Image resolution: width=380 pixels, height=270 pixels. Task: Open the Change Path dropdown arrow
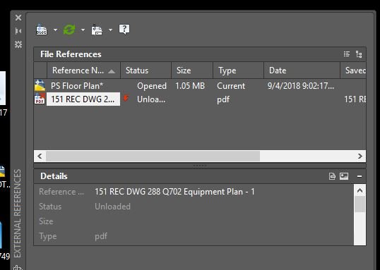110,30
